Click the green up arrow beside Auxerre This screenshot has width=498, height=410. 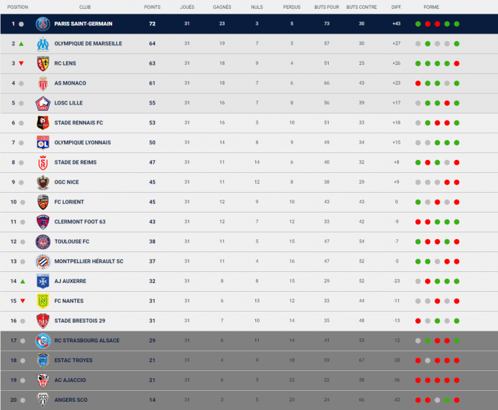point(22,281)
